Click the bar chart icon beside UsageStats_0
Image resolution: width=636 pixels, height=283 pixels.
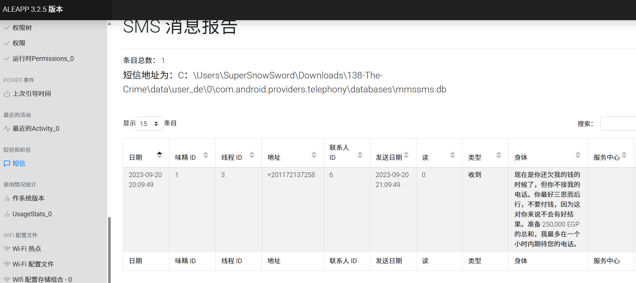click(x=7, y=214)
